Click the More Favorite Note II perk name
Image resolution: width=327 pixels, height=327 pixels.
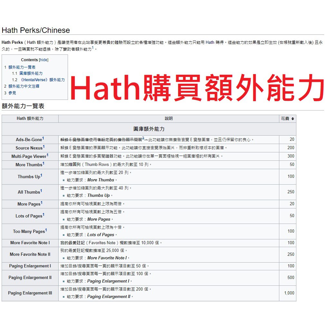coord(30,255)
